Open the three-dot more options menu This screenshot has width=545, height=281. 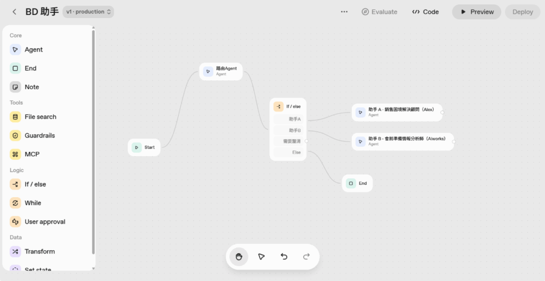pyautogui.click(x=344, y=12)
